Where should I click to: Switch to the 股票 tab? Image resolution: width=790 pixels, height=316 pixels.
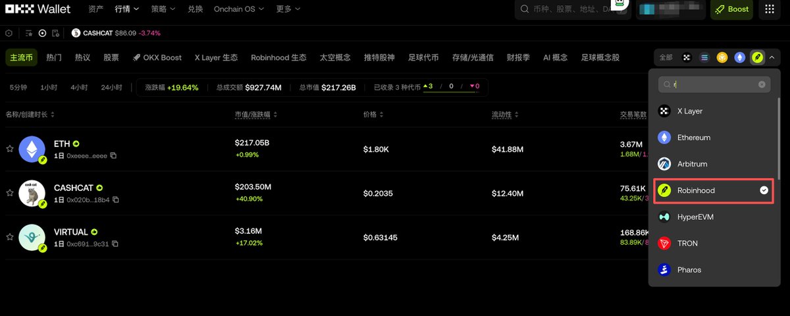[x=111, y=57]
